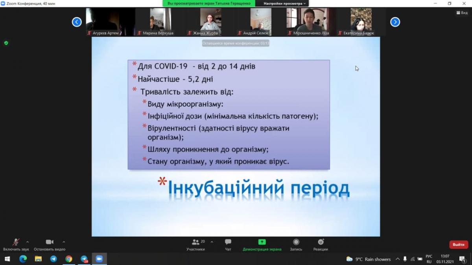Open Microsoft Edge from taskbar
This screenshot has height=265, width=472.
pyautogui.click(x=23, y=259)
